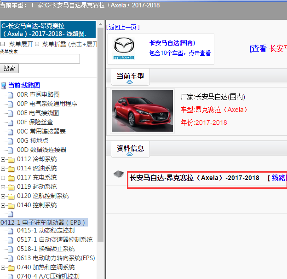
Task: Click 长安马自达-昂克赛拉（Axela）-2017-2018 entry title
Action: [x=195, y=178]
